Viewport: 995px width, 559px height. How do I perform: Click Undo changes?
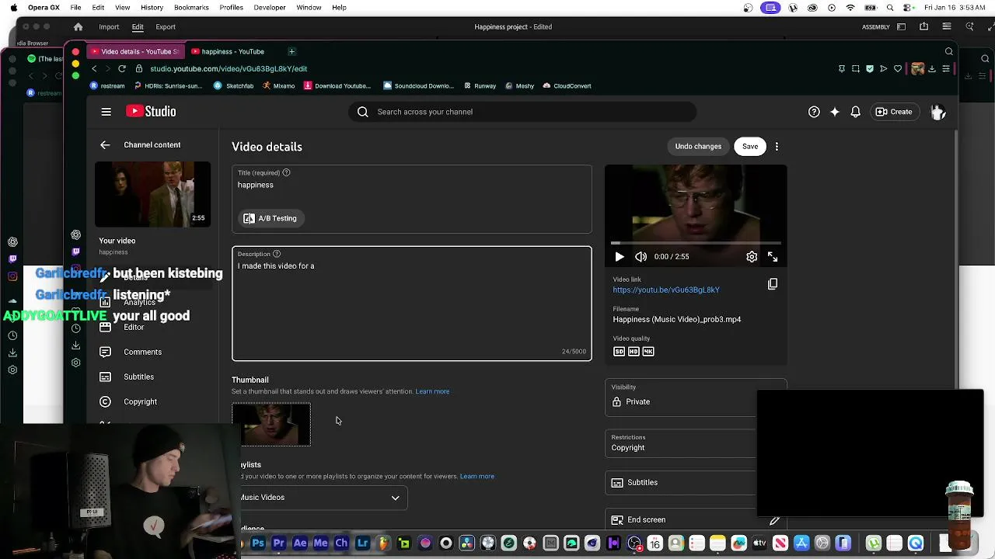coord(698,147)
